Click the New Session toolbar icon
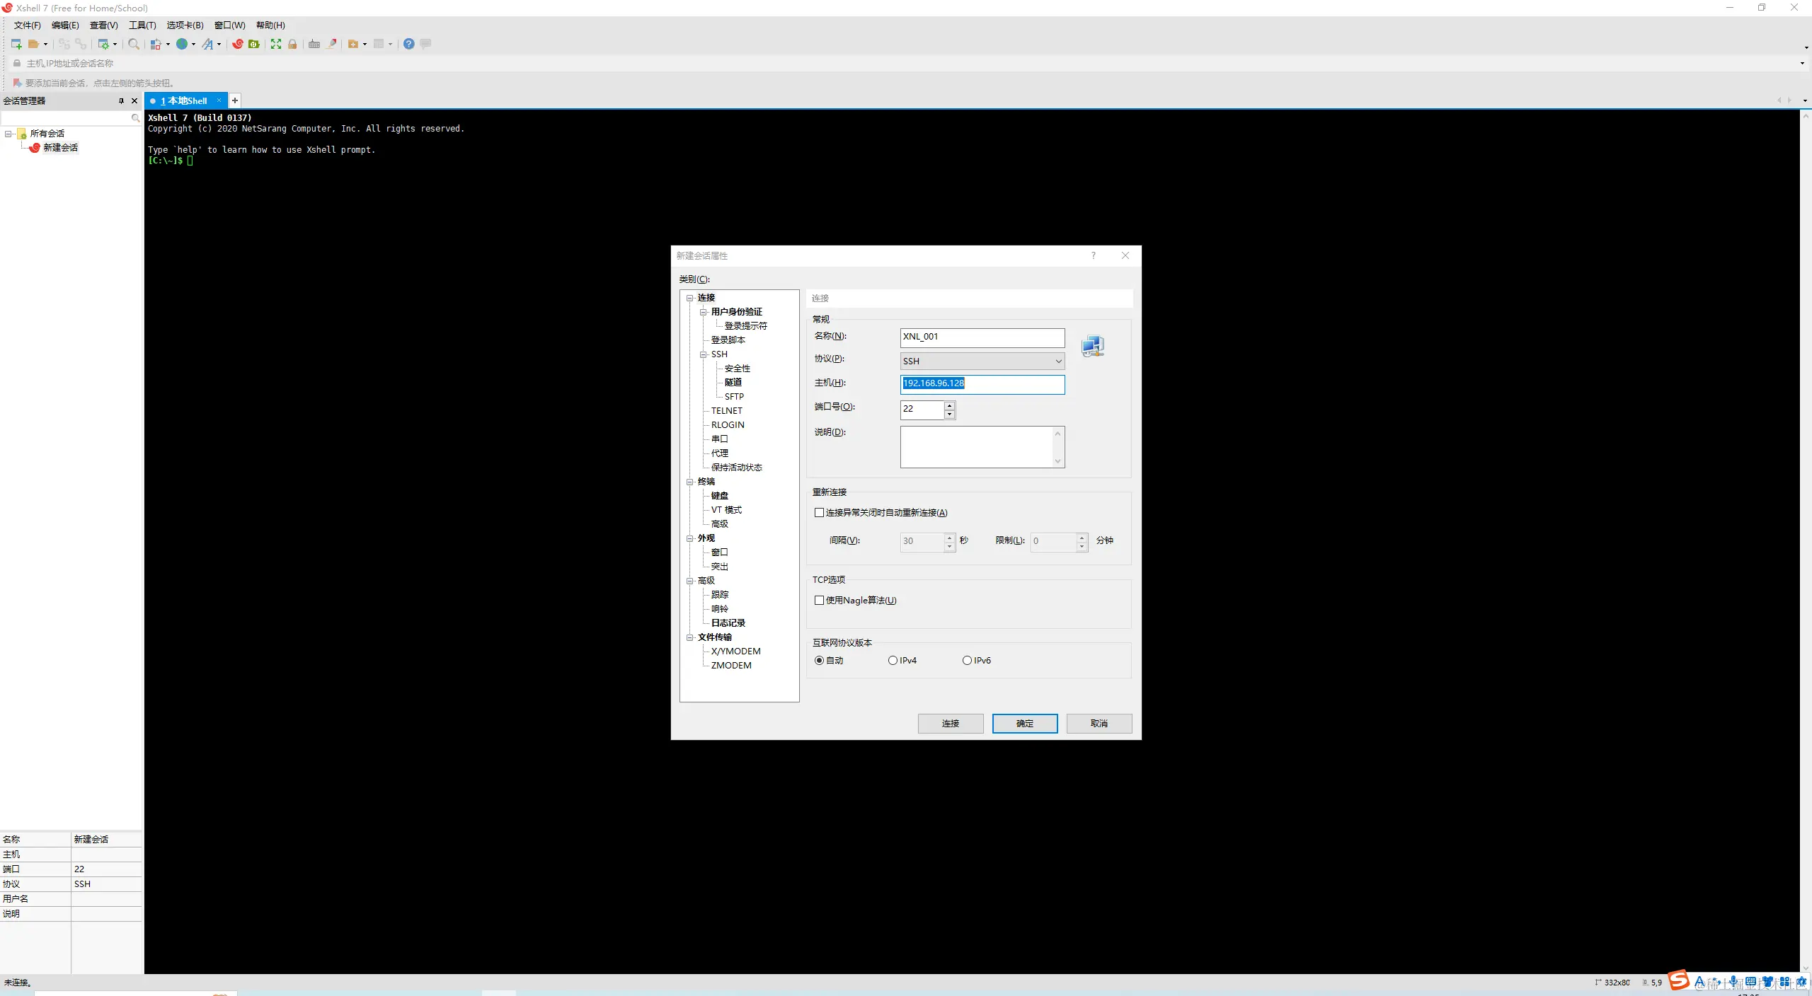Viewport: 1812px width, 996px height. point(16,44)
